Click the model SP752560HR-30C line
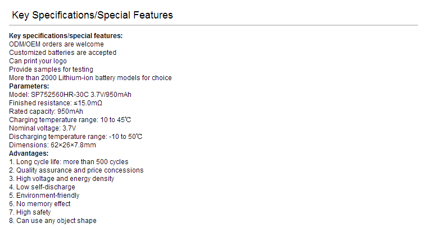This screenshot has width=445, height=228. tap(70, 95)
